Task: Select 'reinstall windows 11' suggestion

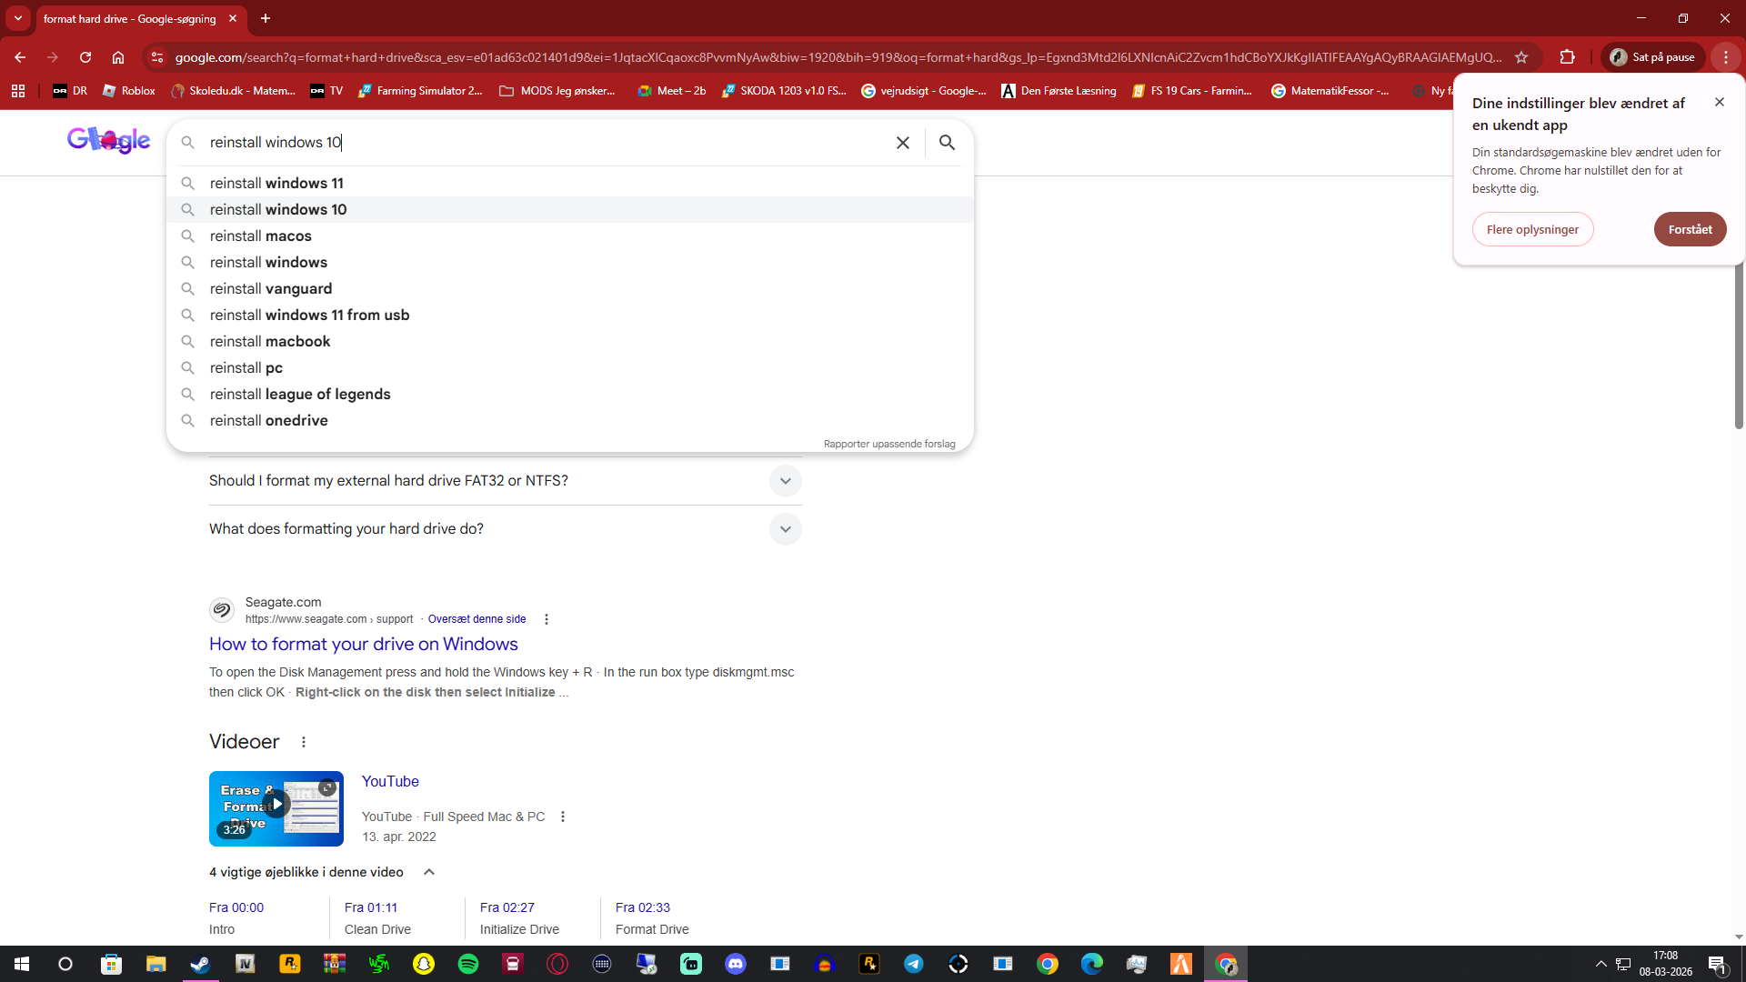Action: [x=276, y=184]
